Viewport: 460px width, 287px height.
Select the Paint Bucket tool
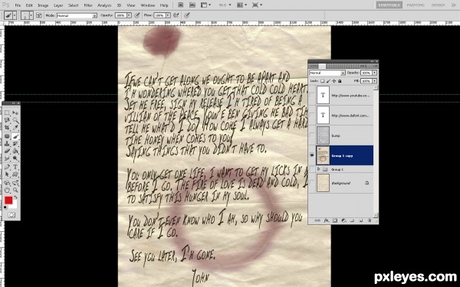pos(15,151)
